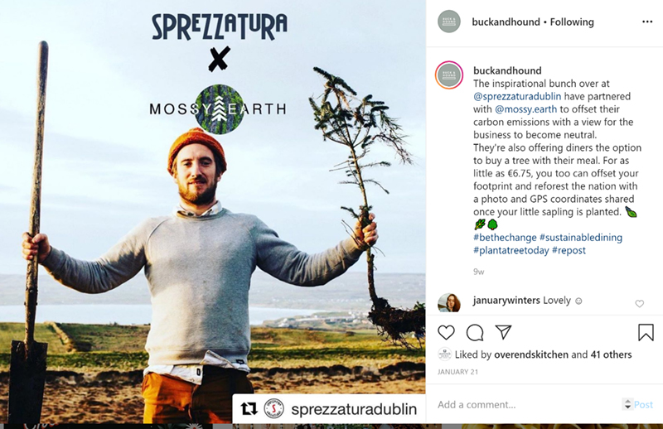Open the Sprezzatura round logo in repost banner
The height and width of the screenshot is (429, 663).
[x=273, y=409]
